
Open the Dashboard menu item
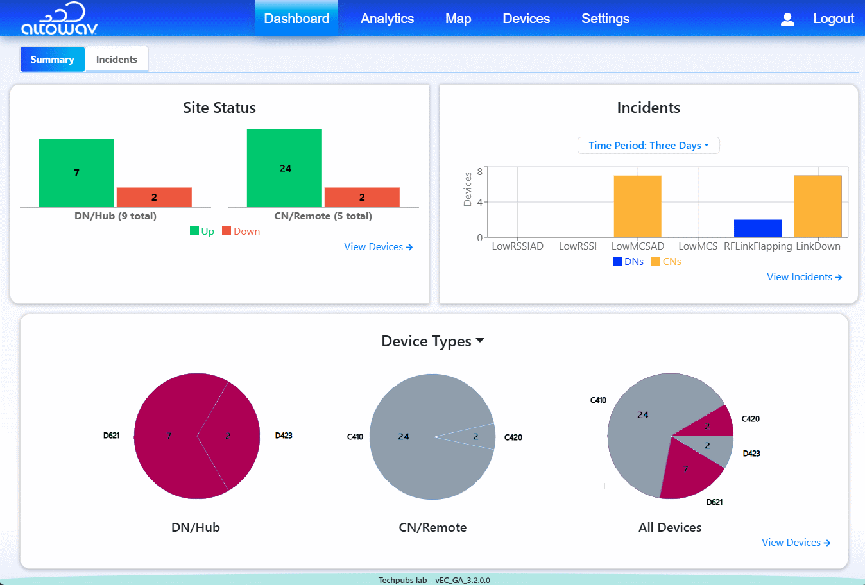point(296,19)
